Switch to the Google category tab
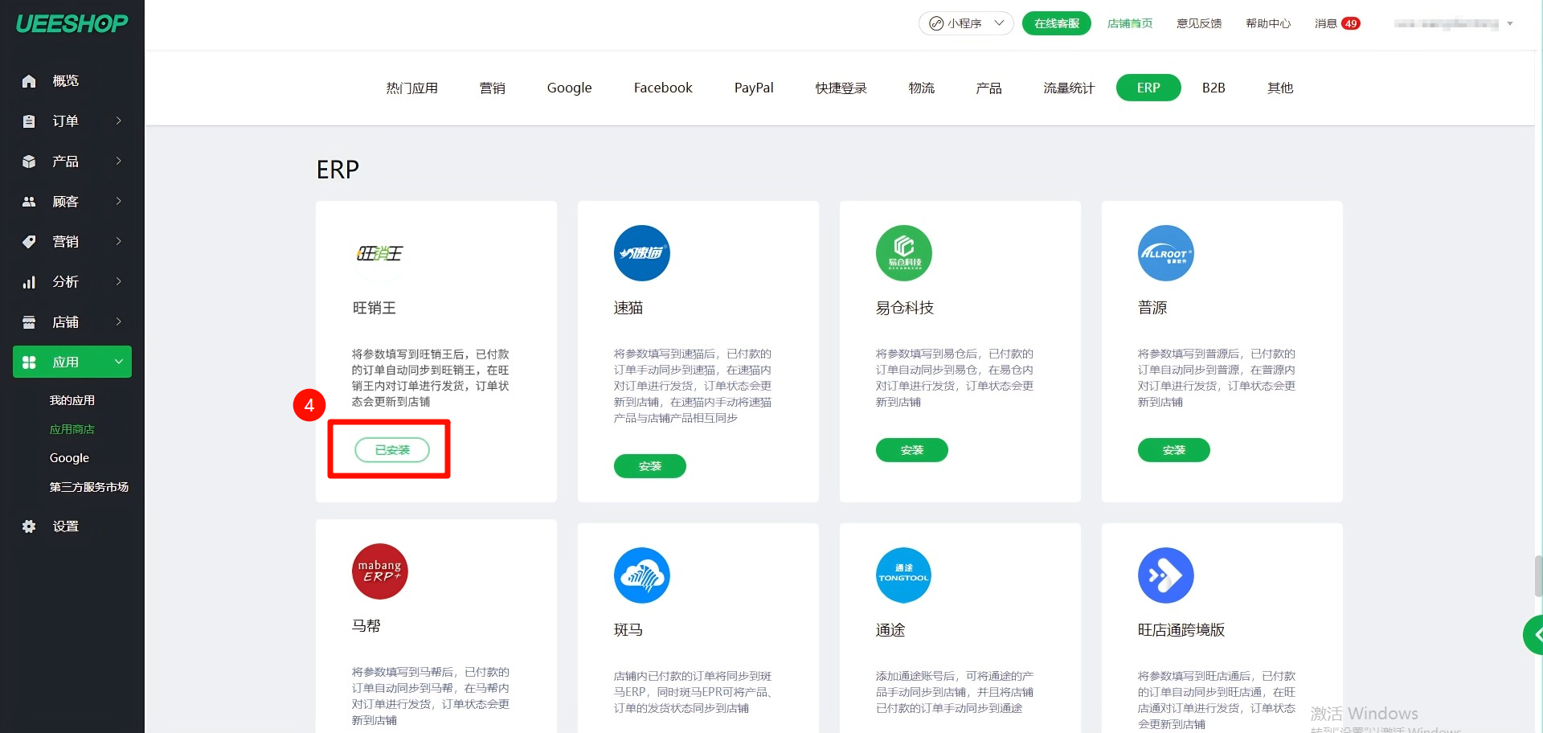Image resolution: width=1543 pixels, height=733 pixels. pos(569,88)
